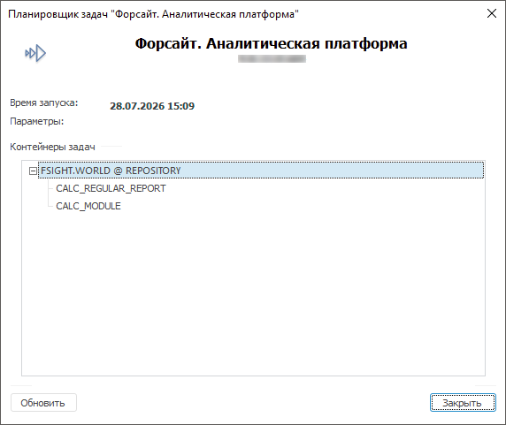
Task: Click the Время запуска label
Action: (44, 102)
